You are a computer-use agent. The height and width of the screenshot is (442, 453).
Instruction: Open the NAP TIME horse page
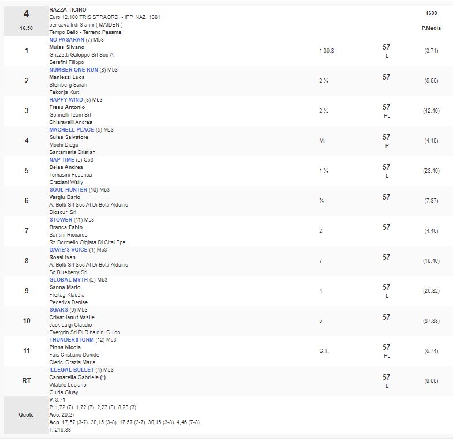click(x=62, y=159)
